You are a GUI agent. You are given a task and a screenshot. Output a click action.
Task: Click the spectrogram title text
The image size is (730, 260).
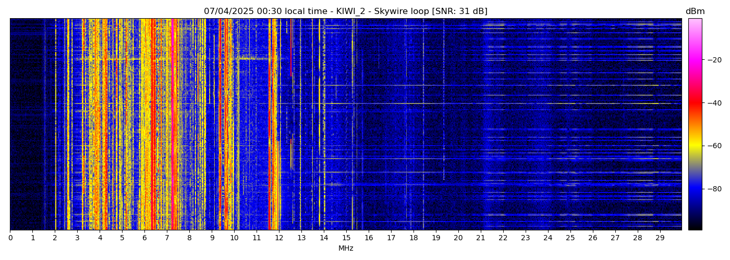pyautogui.click(x=345, y=11)
